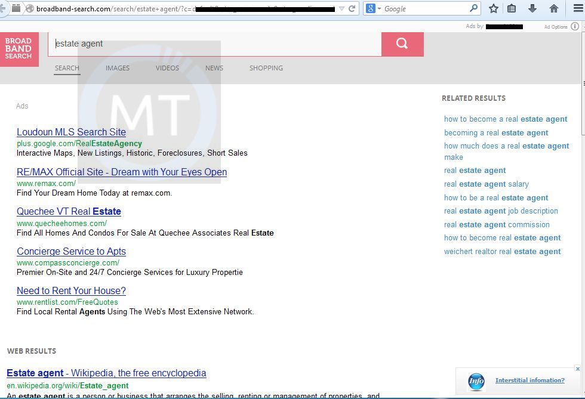Dismiss the interstitial popup with its close X
This screenshot has height=399, width=585.
[x=577, y=368]
